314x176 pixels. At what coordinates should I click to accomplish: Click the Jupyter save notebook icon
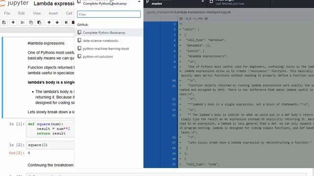(x=4, y=22)
